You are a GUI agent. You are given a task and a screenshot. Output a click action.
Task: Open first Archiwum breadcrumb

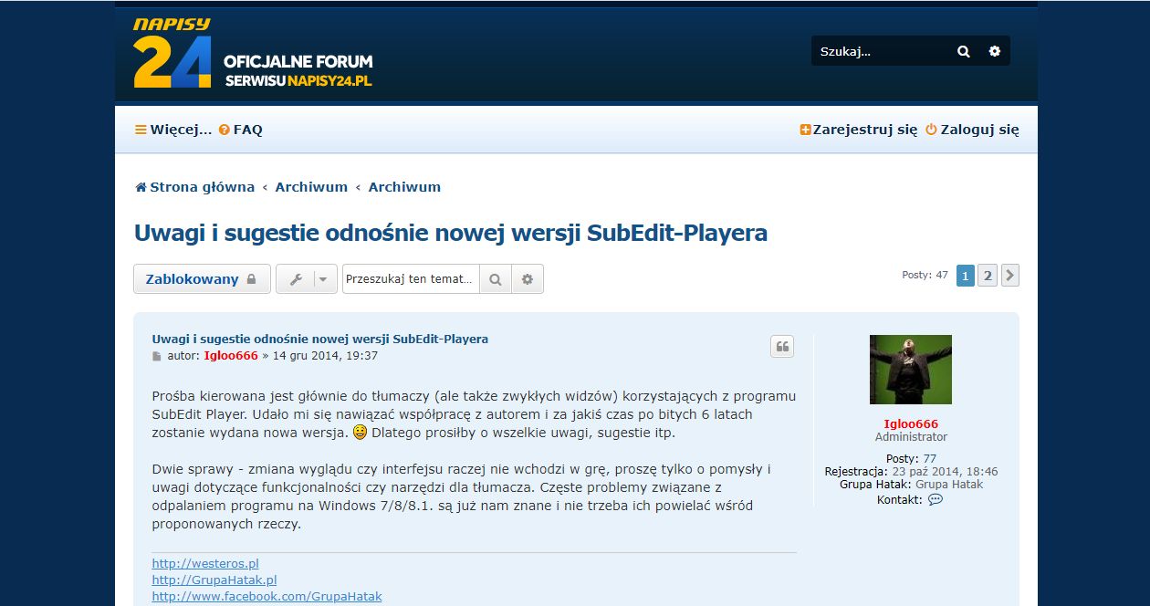(311, 187)
